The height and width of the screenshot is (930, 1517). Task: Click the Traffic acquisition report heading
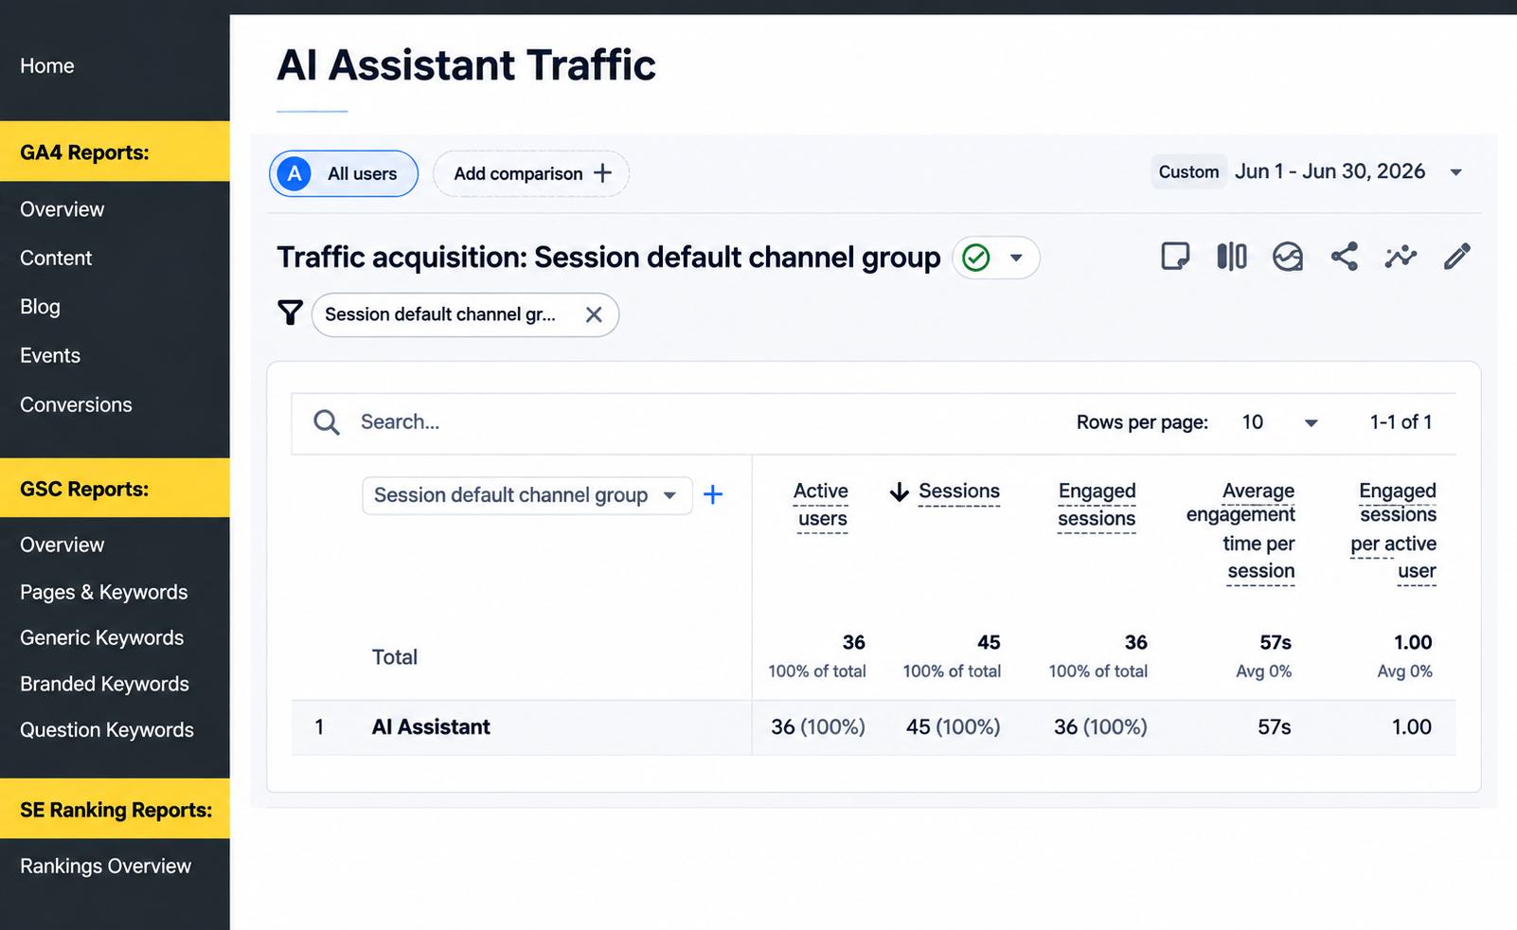(608, 258)
